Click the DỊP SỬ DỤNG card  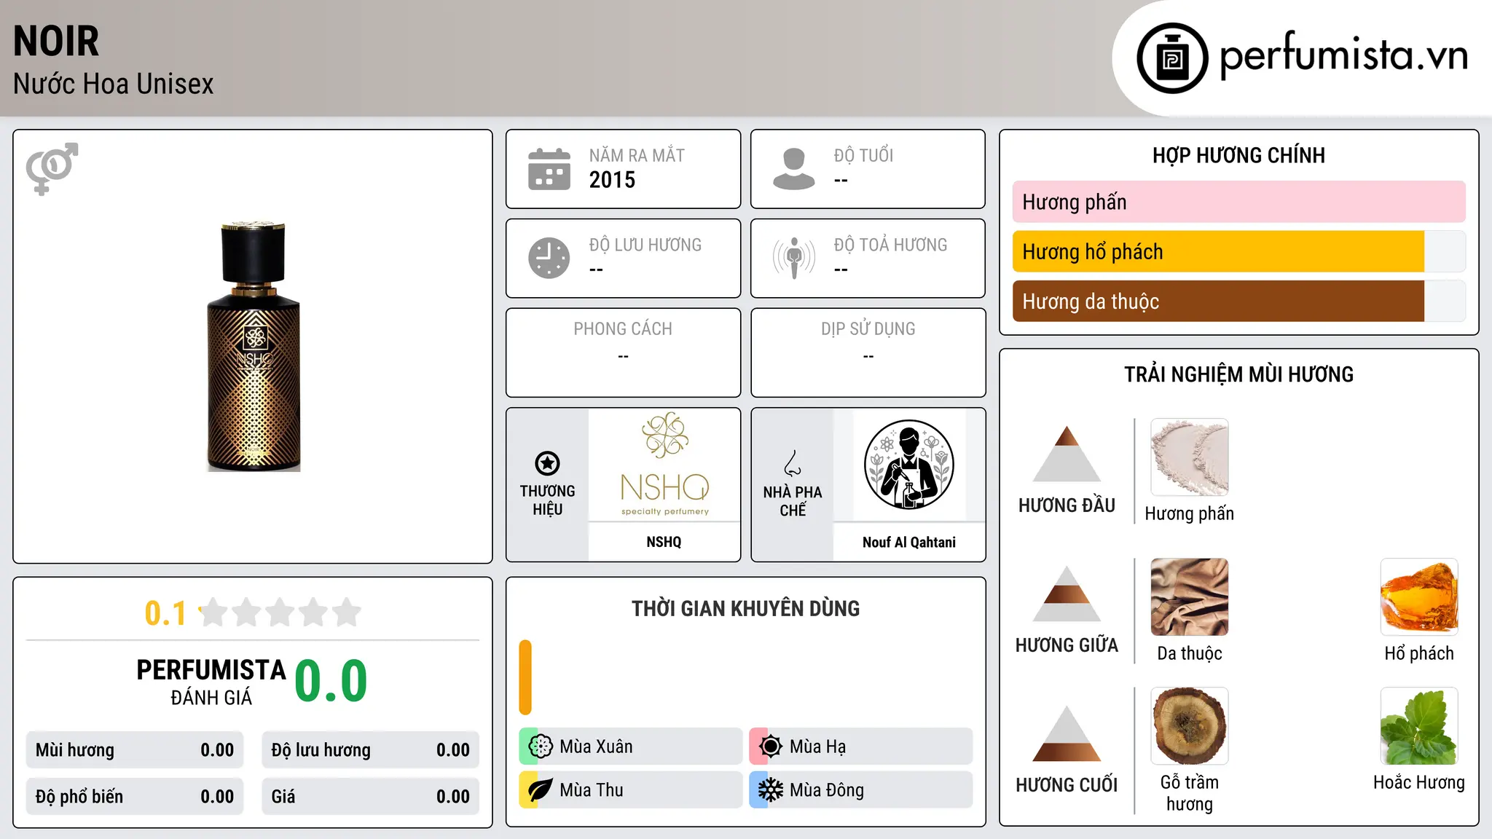[x=868, y=352]
